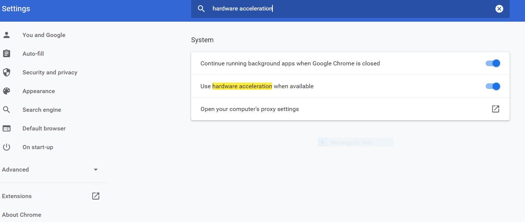The width and height of the screenshot is (525, 222).
Task: Click the shield icon for Security and privacy
Action: pos(6,72)
